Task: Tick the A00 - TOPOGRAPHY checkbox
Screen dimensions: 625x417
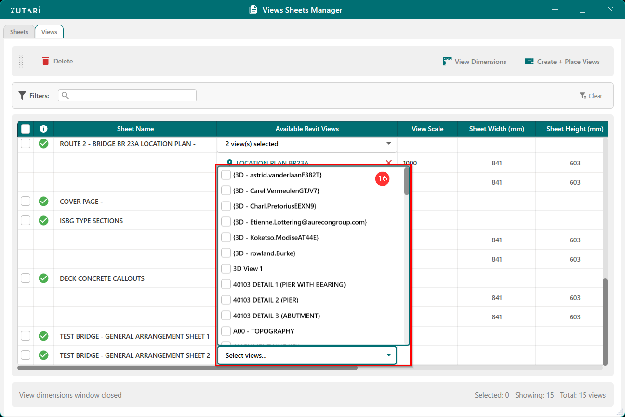Action: point(226,331)
